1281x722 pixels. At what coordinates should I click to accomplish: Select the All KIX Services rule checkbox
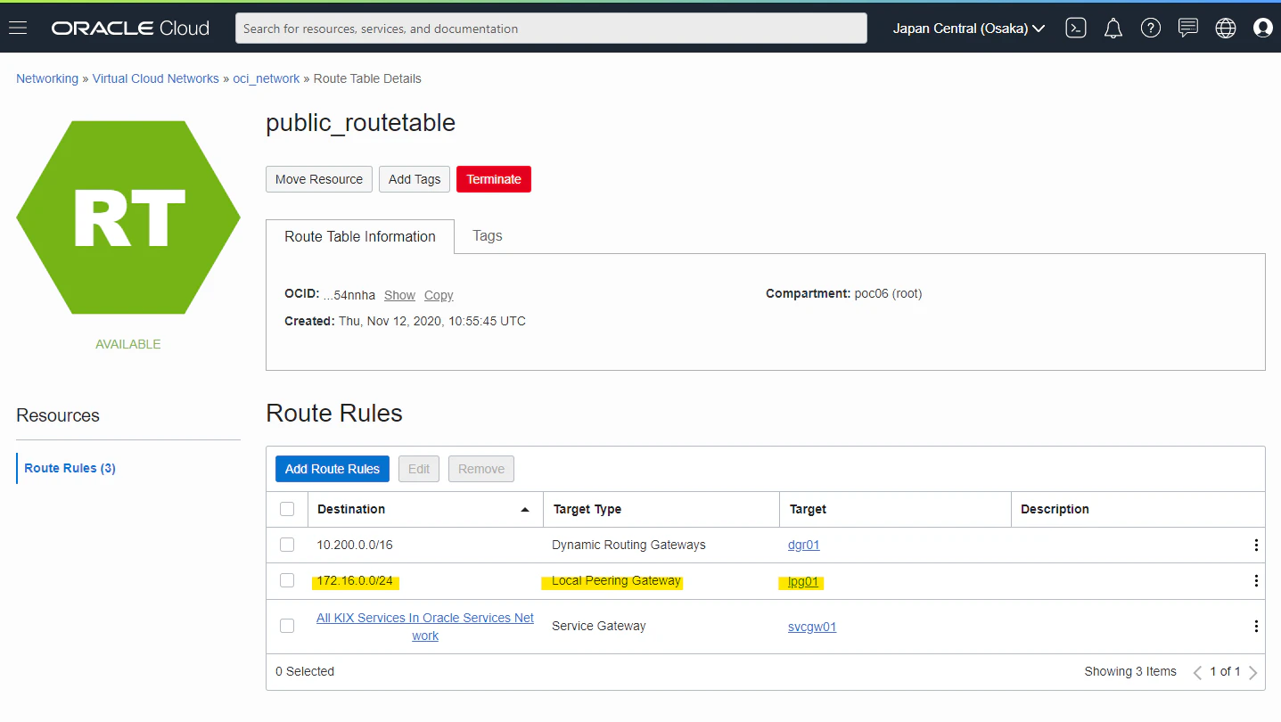point(287,626)
